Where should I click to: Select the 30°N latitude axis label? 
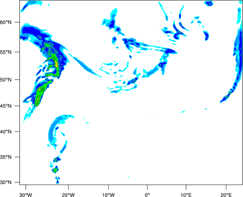(x=6, y=182)
